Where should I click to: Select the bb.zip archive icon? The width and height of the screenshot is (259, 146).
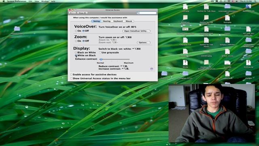(185, 63)
